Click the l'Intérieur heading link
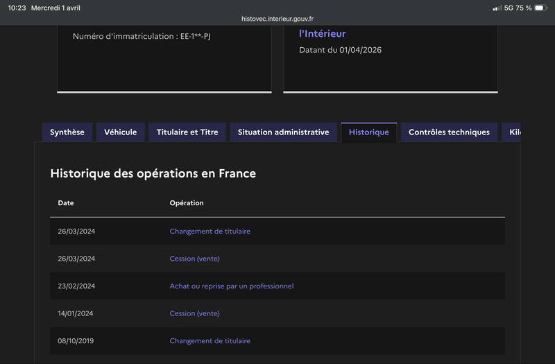 click(x=322, y=33)
